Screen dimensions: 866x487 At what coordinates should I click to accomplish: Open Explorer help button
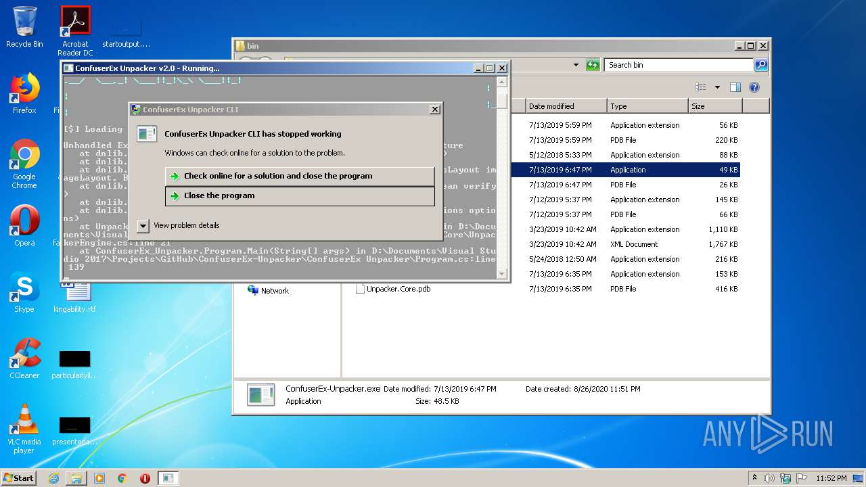pos(754,87)
